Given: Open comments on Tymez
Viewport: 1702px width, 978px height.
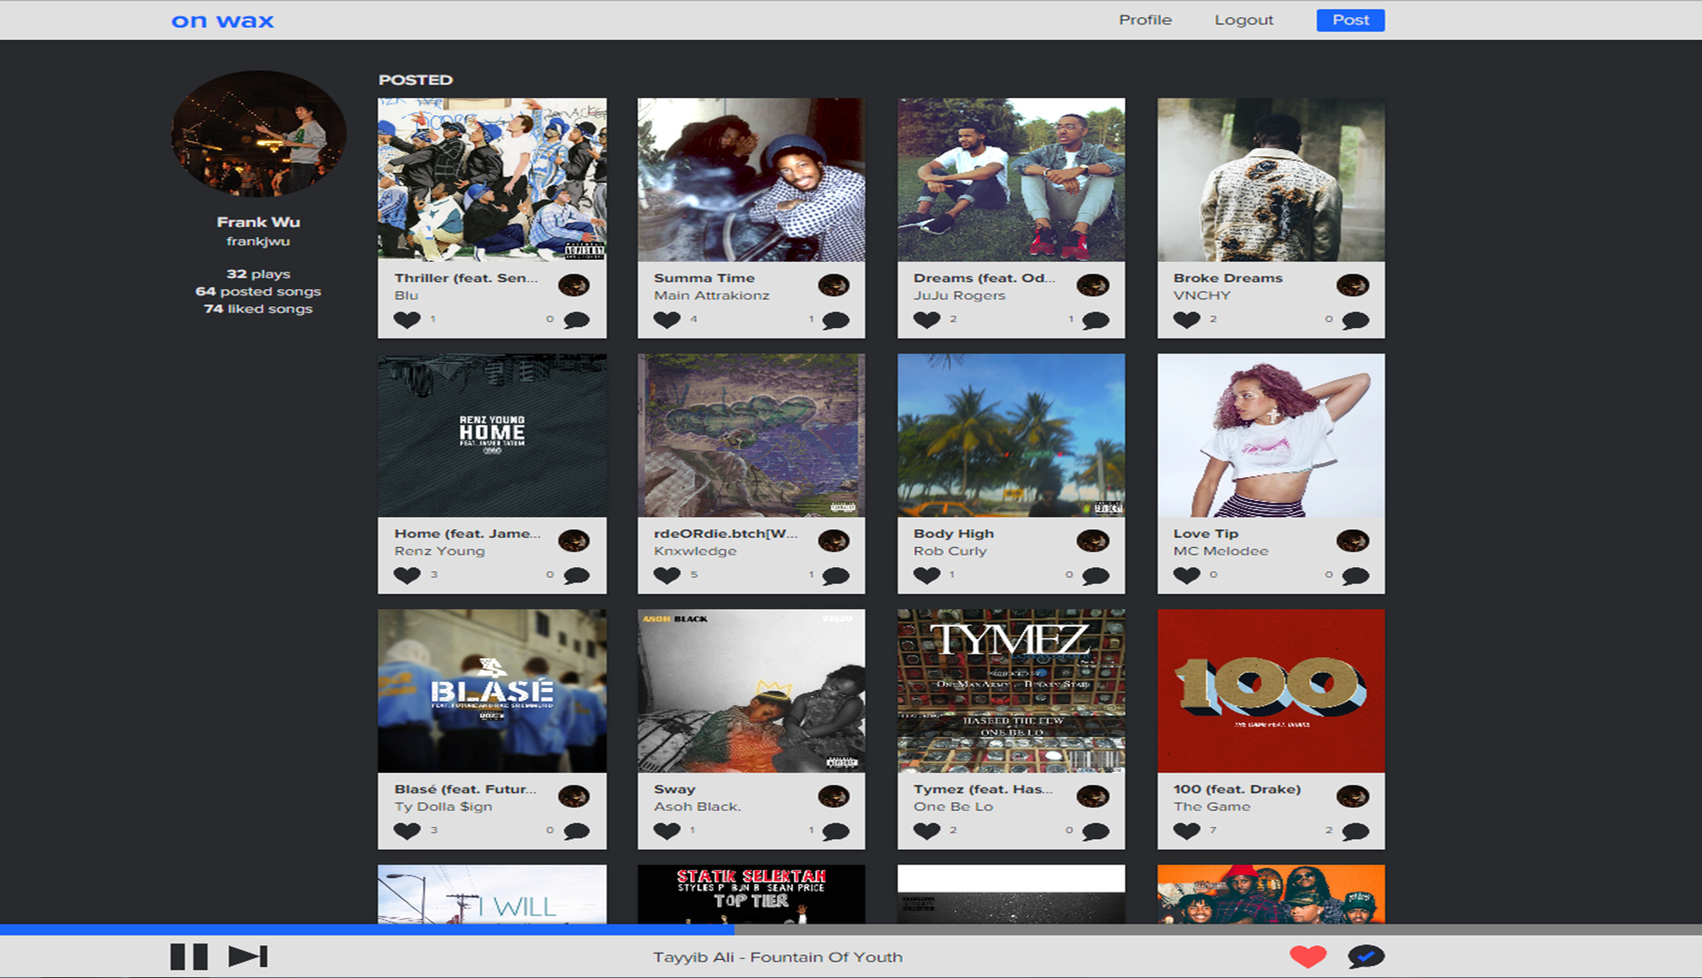Looking at the screenshot, I should (x=1096, y=831).
